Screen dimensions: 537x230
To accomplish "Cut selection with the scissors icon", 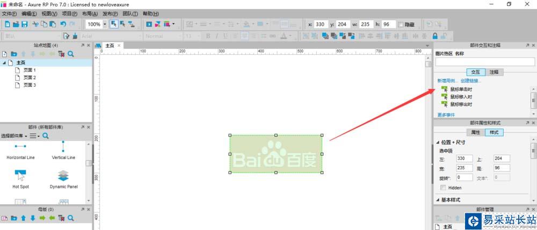I will (x=35, y=24).
